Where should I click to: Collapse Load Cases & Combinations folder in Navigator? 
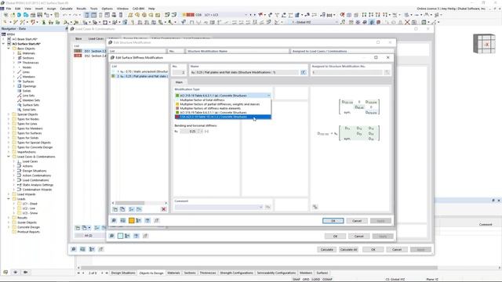[9, 157]
